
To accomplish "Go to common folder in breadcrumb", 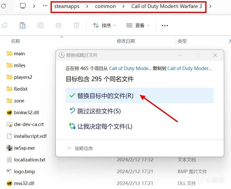I will click(105, 6).
